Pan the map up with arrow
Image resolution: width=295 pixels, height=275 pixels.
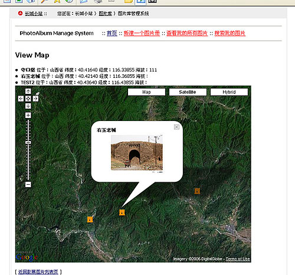(x=28, y=91)
